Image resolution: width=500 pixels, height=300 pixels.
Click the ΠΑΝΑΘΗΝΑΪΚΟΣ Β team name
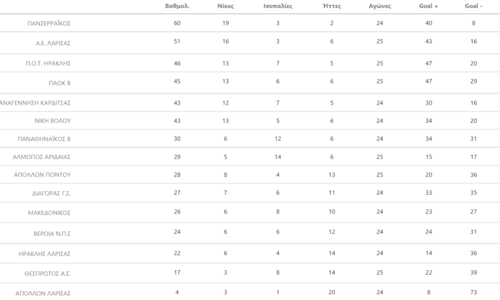tap(44, 139)
